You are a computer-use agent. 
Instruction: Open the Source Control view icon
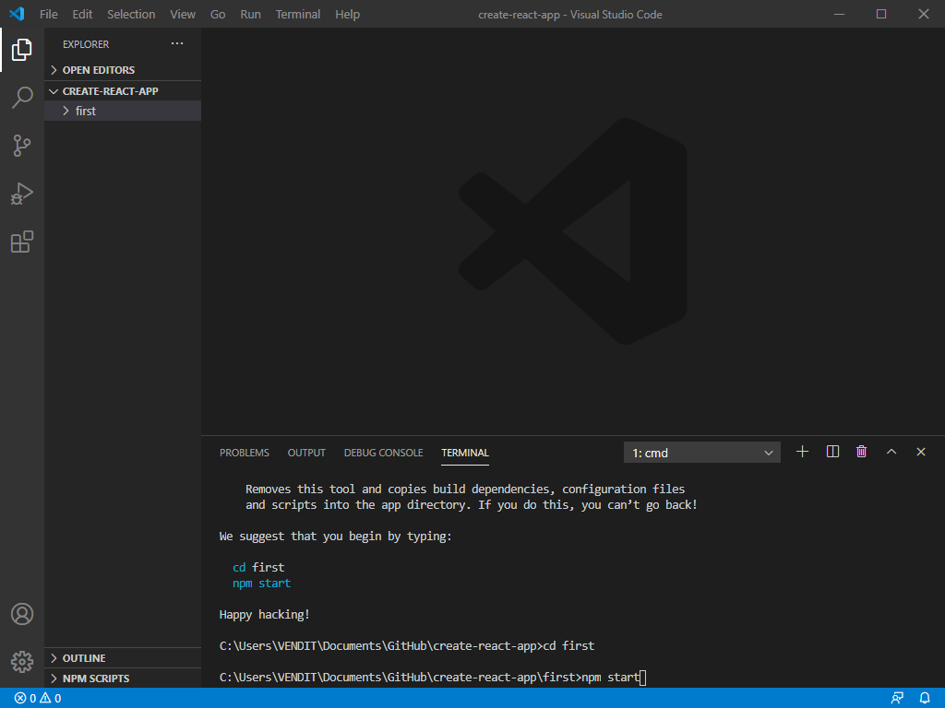tap(22, 146)
